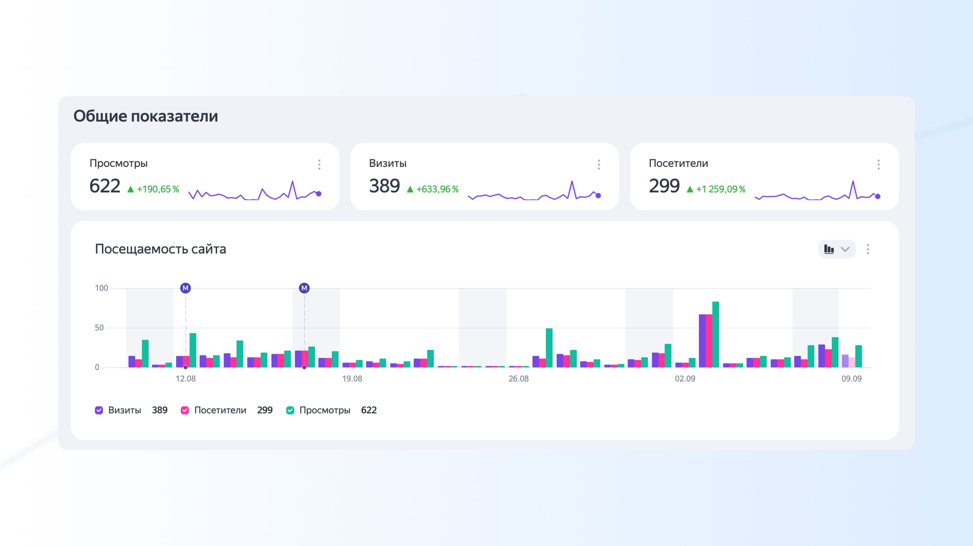Click the 19.08 date label on axis
The image size is (973, 546).
(352, 378)
